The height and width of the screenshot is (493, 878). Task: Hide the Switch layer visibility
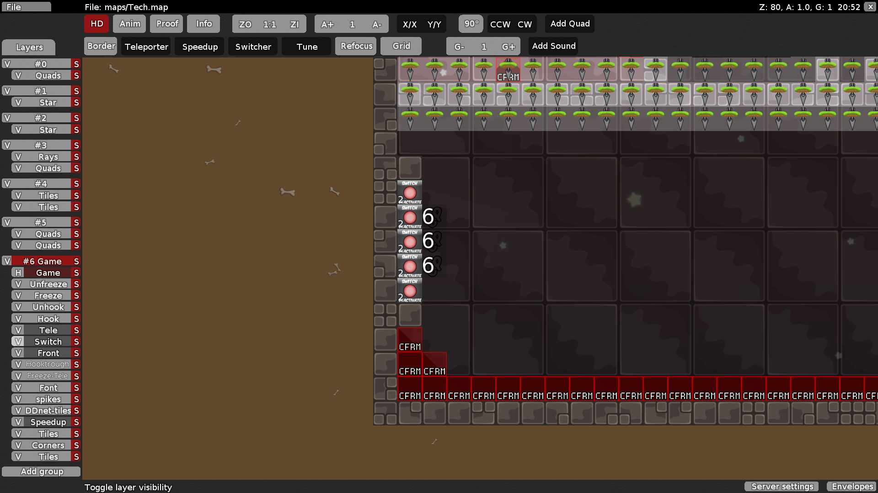[x=18, y=341]
